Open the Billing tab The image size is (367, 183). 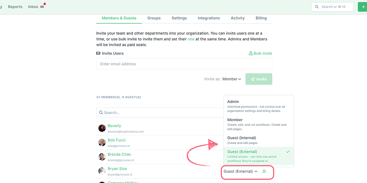click(x=261, y=18)
